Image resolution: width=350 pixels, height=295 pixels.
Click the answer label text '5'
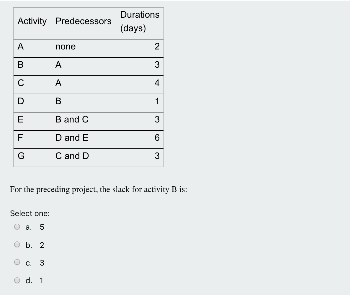click(x=42, y=227)
